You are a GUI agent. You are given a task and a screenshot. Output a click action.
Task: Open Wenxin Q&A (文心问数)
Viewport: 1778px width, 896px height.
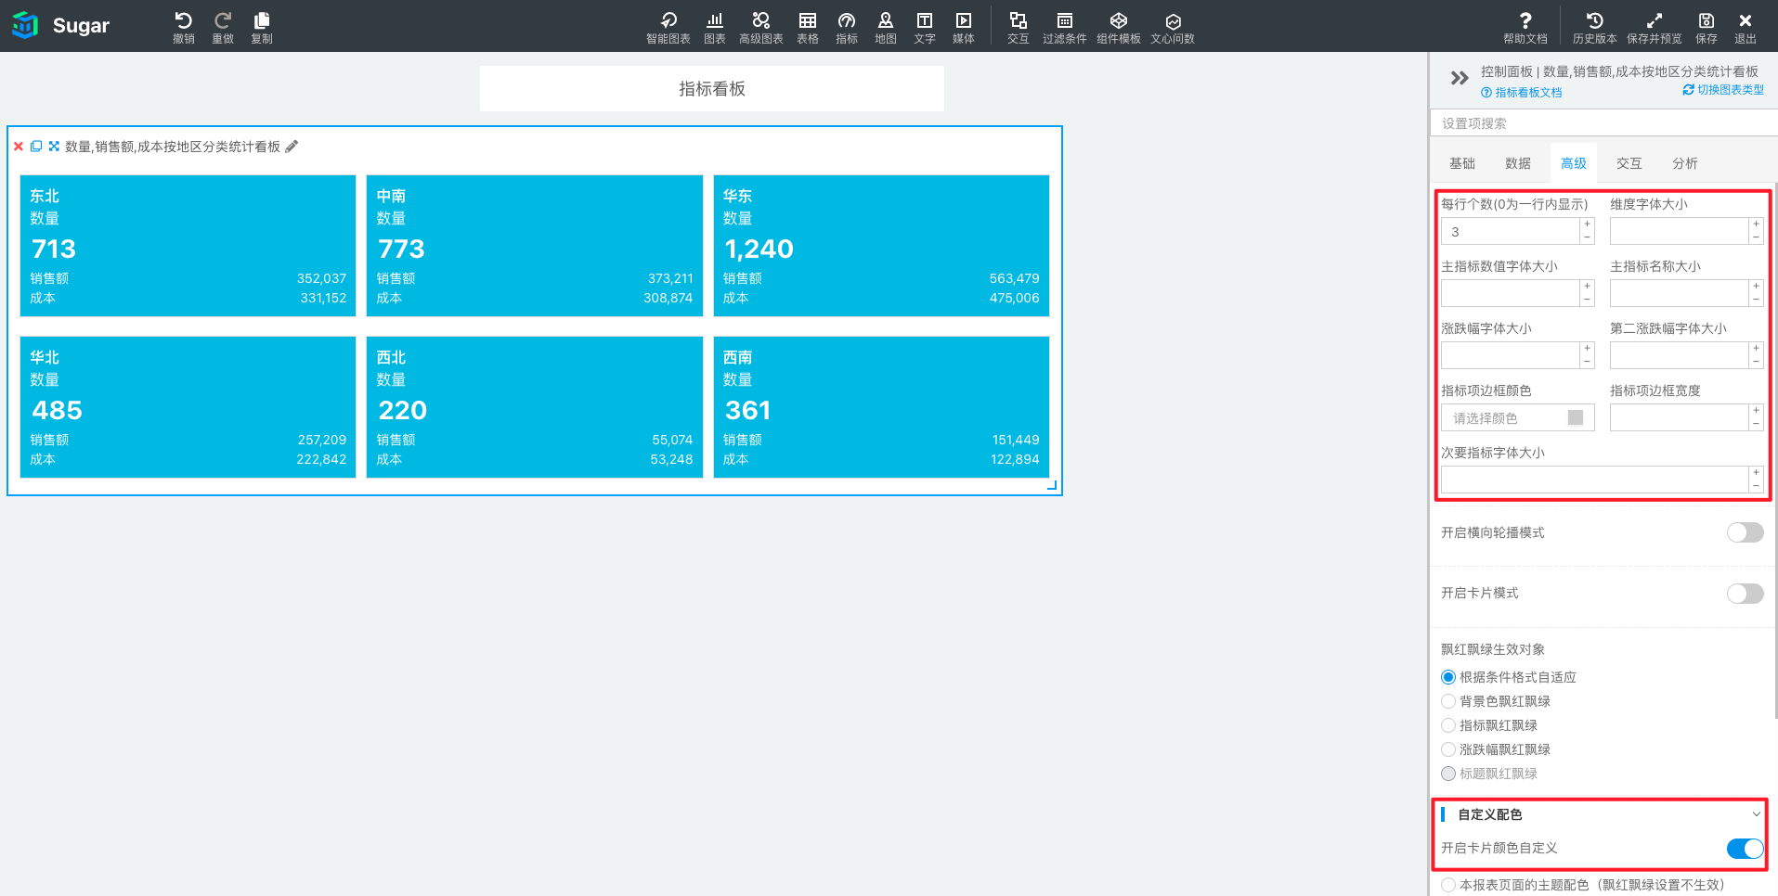1174,27
